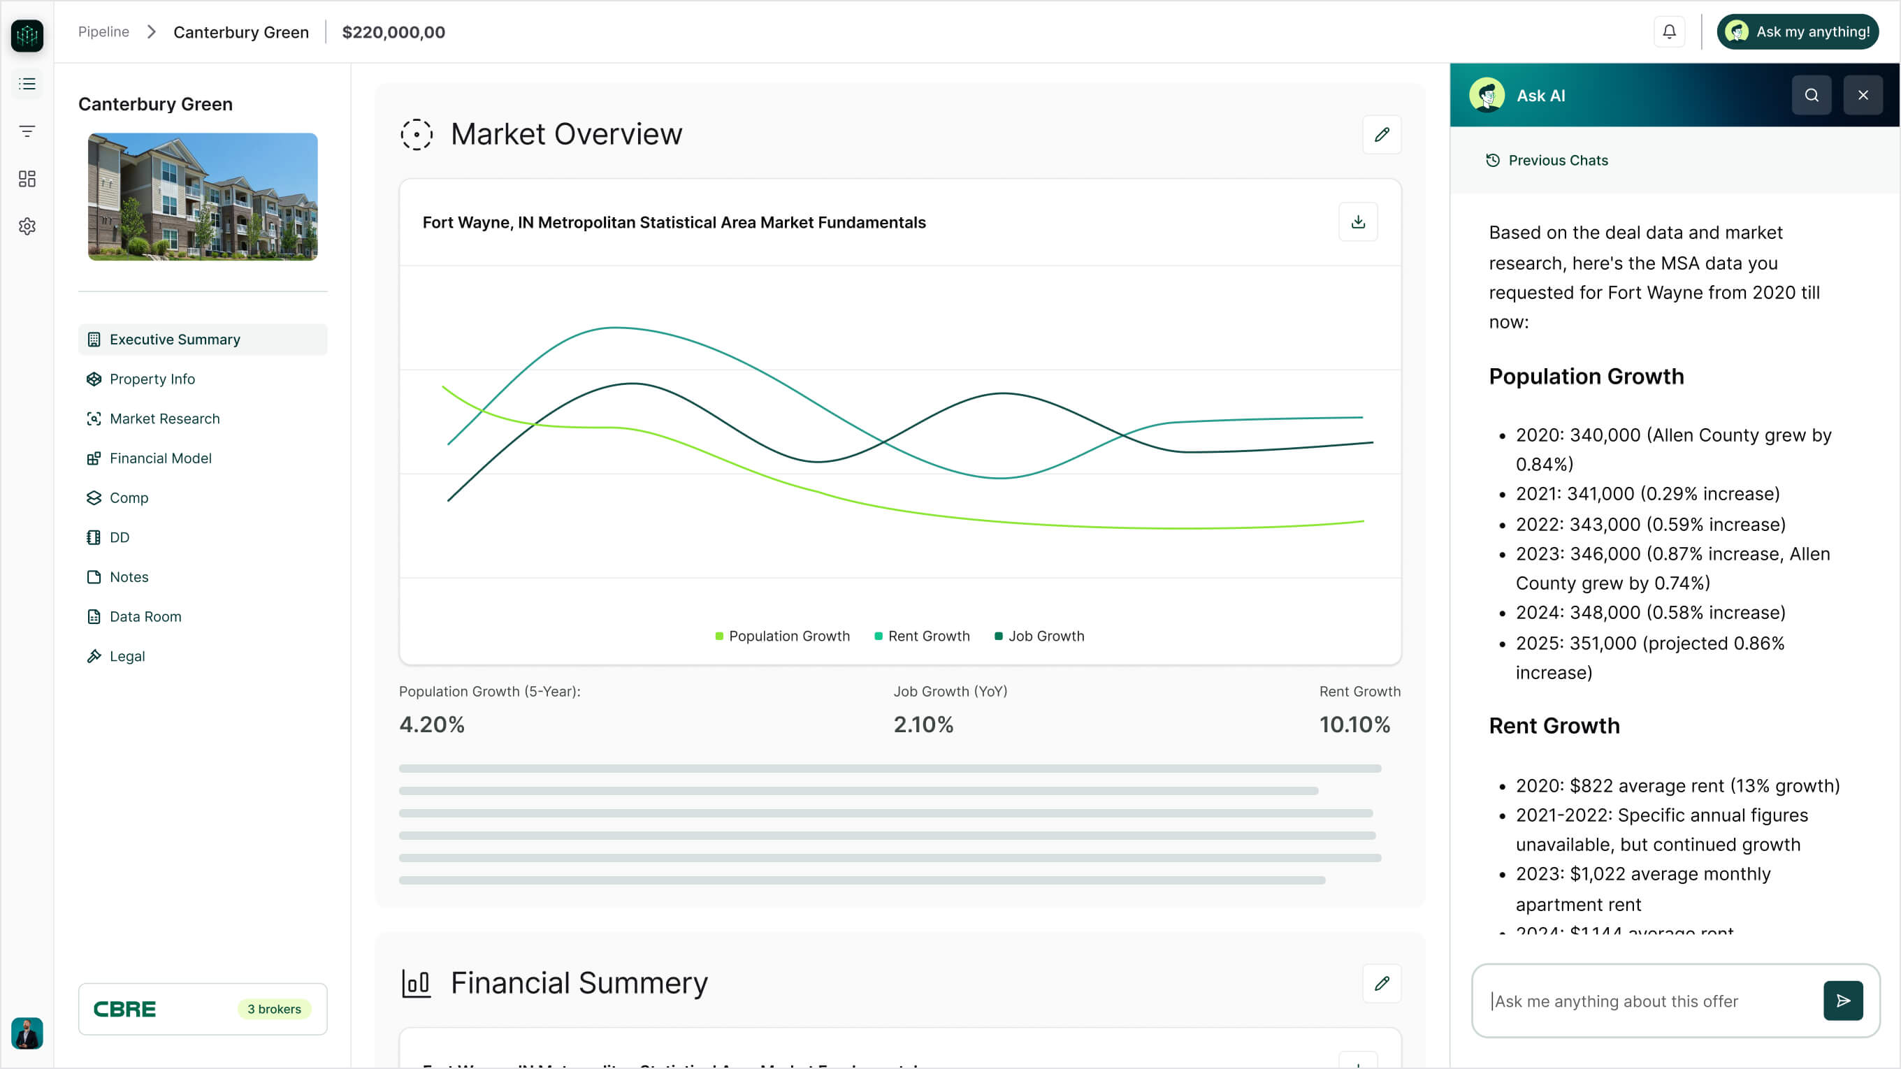
Task: Send the Ask AI message
Action: (x=1843, y=1001)
